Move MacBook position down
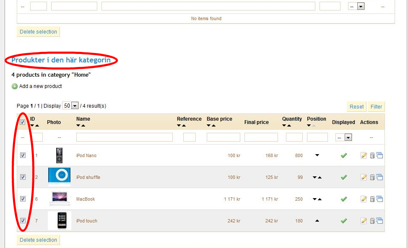 (x=314, y=199)
